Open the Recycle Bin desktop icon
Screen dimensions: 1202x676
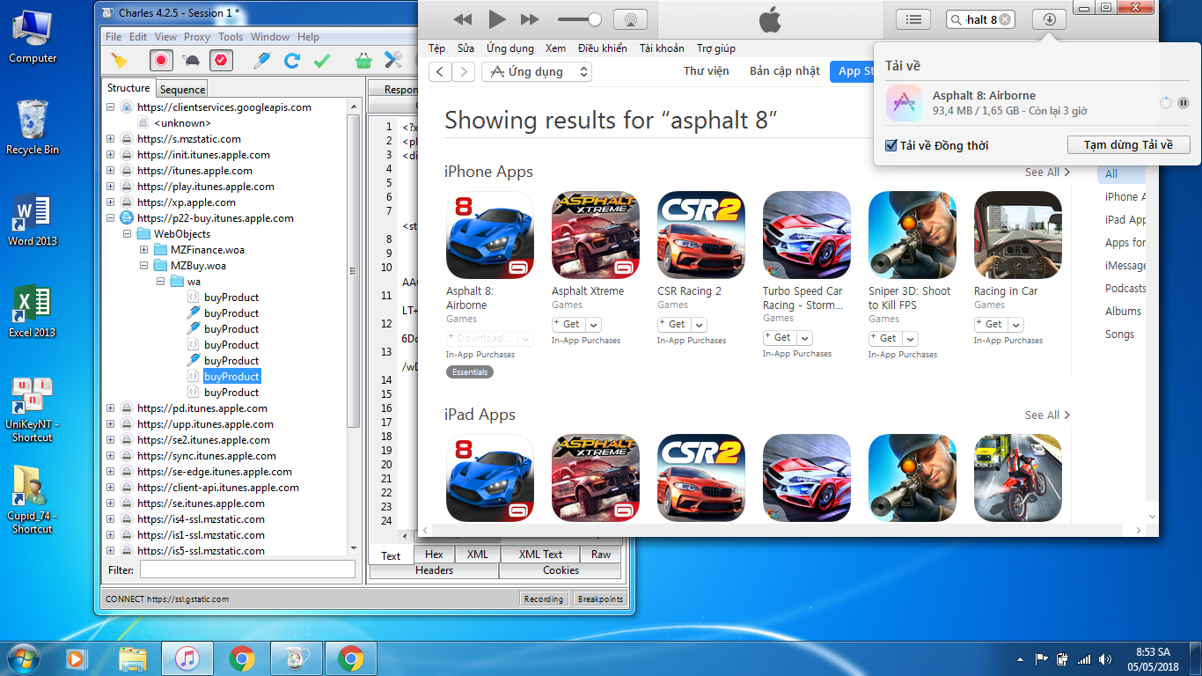[33, 128]
